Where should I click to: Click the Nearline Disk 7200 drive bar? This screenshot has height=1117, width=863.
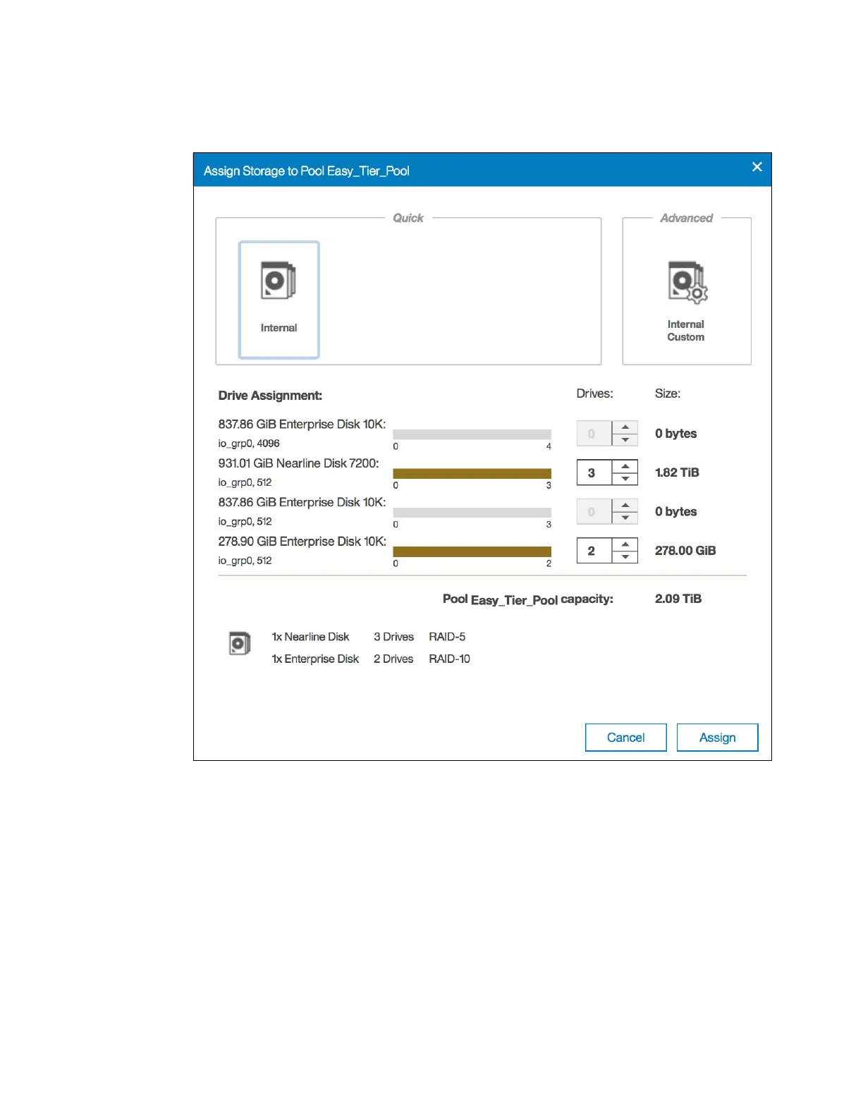(x=472, y=474)
